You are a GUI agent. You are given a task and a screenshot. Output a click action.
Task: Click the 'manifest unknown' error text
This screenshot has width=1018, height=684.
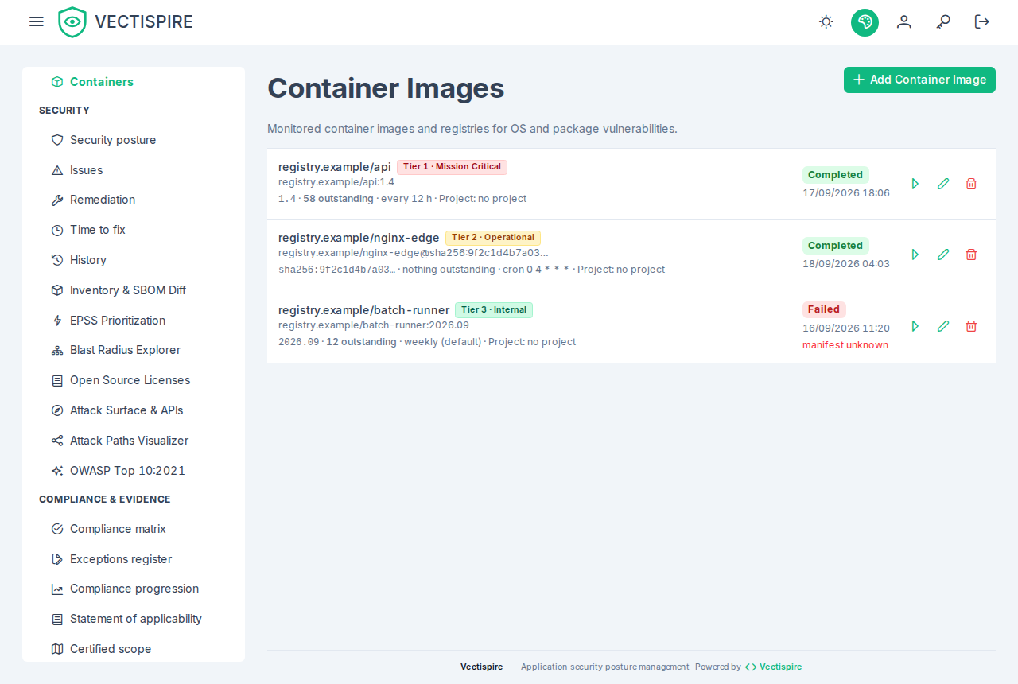point(845,345)
